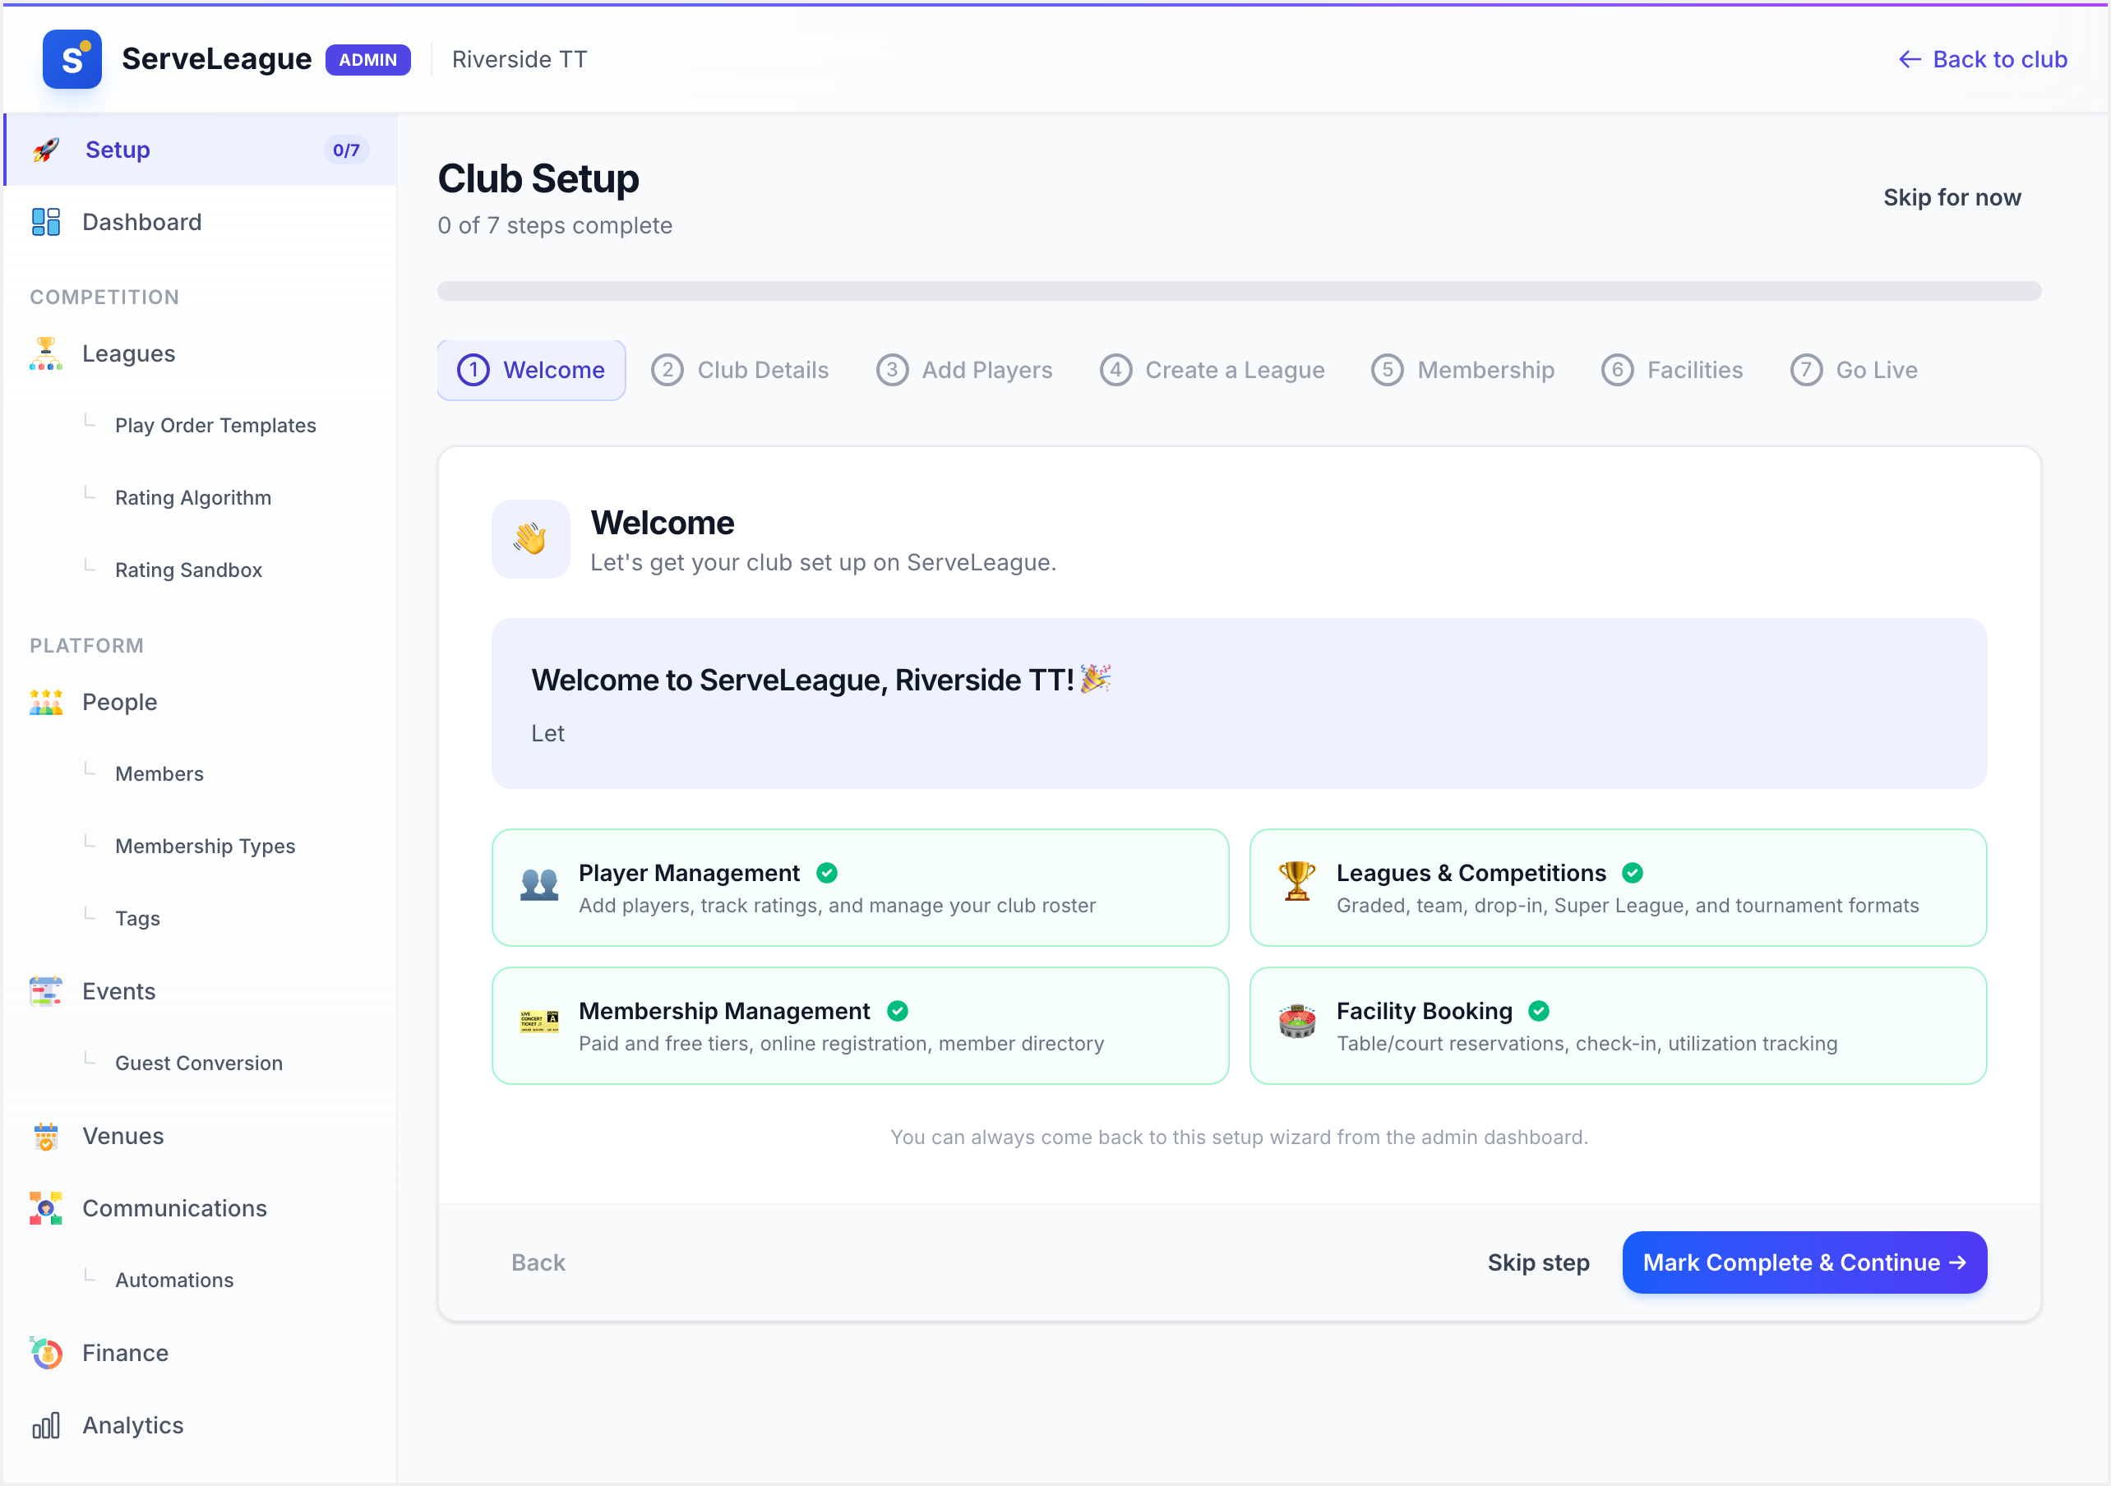2111x1486 pixels.
Task: Open Tags under People
Action: 137,919
